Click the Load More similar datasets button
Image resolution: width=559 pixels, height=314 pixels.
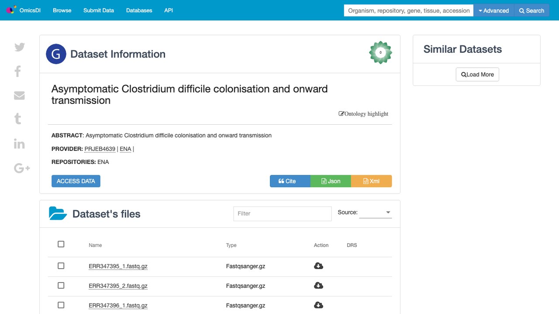pos(477,75)
